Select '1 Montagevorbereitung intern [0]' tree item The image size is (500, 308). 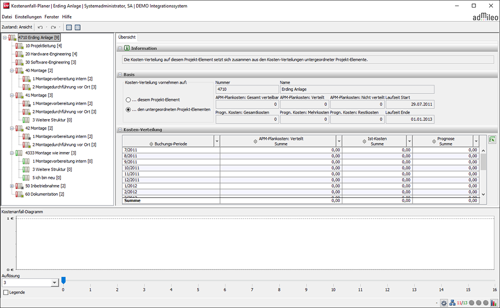click(62, 161)
